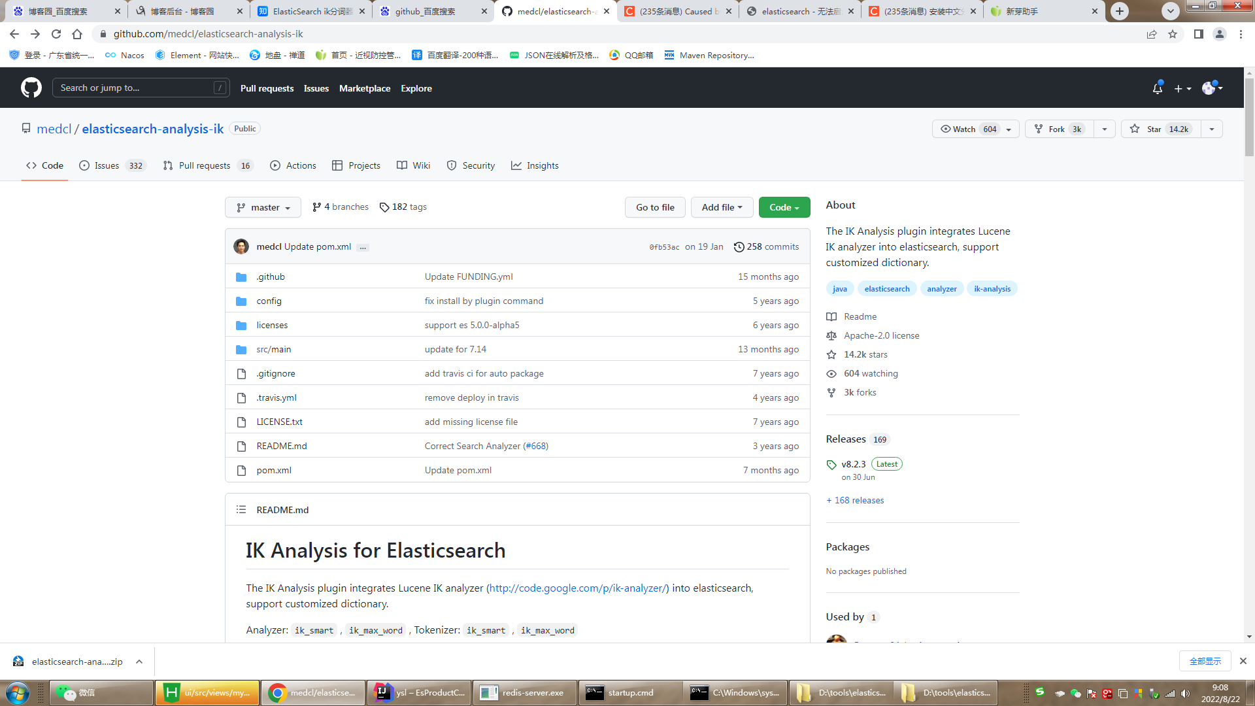Open the notifications bell icon
The image size is (1255, 706).
click(x=1157, y=88)
